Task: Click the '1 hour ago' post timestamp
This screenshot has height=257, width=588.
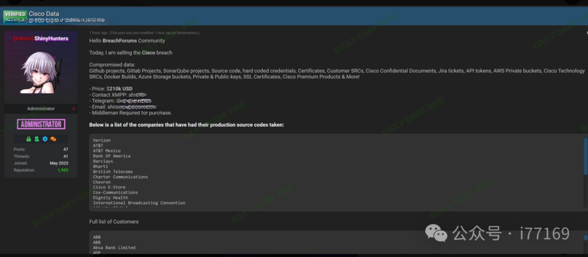Action: tap(99, 33)
